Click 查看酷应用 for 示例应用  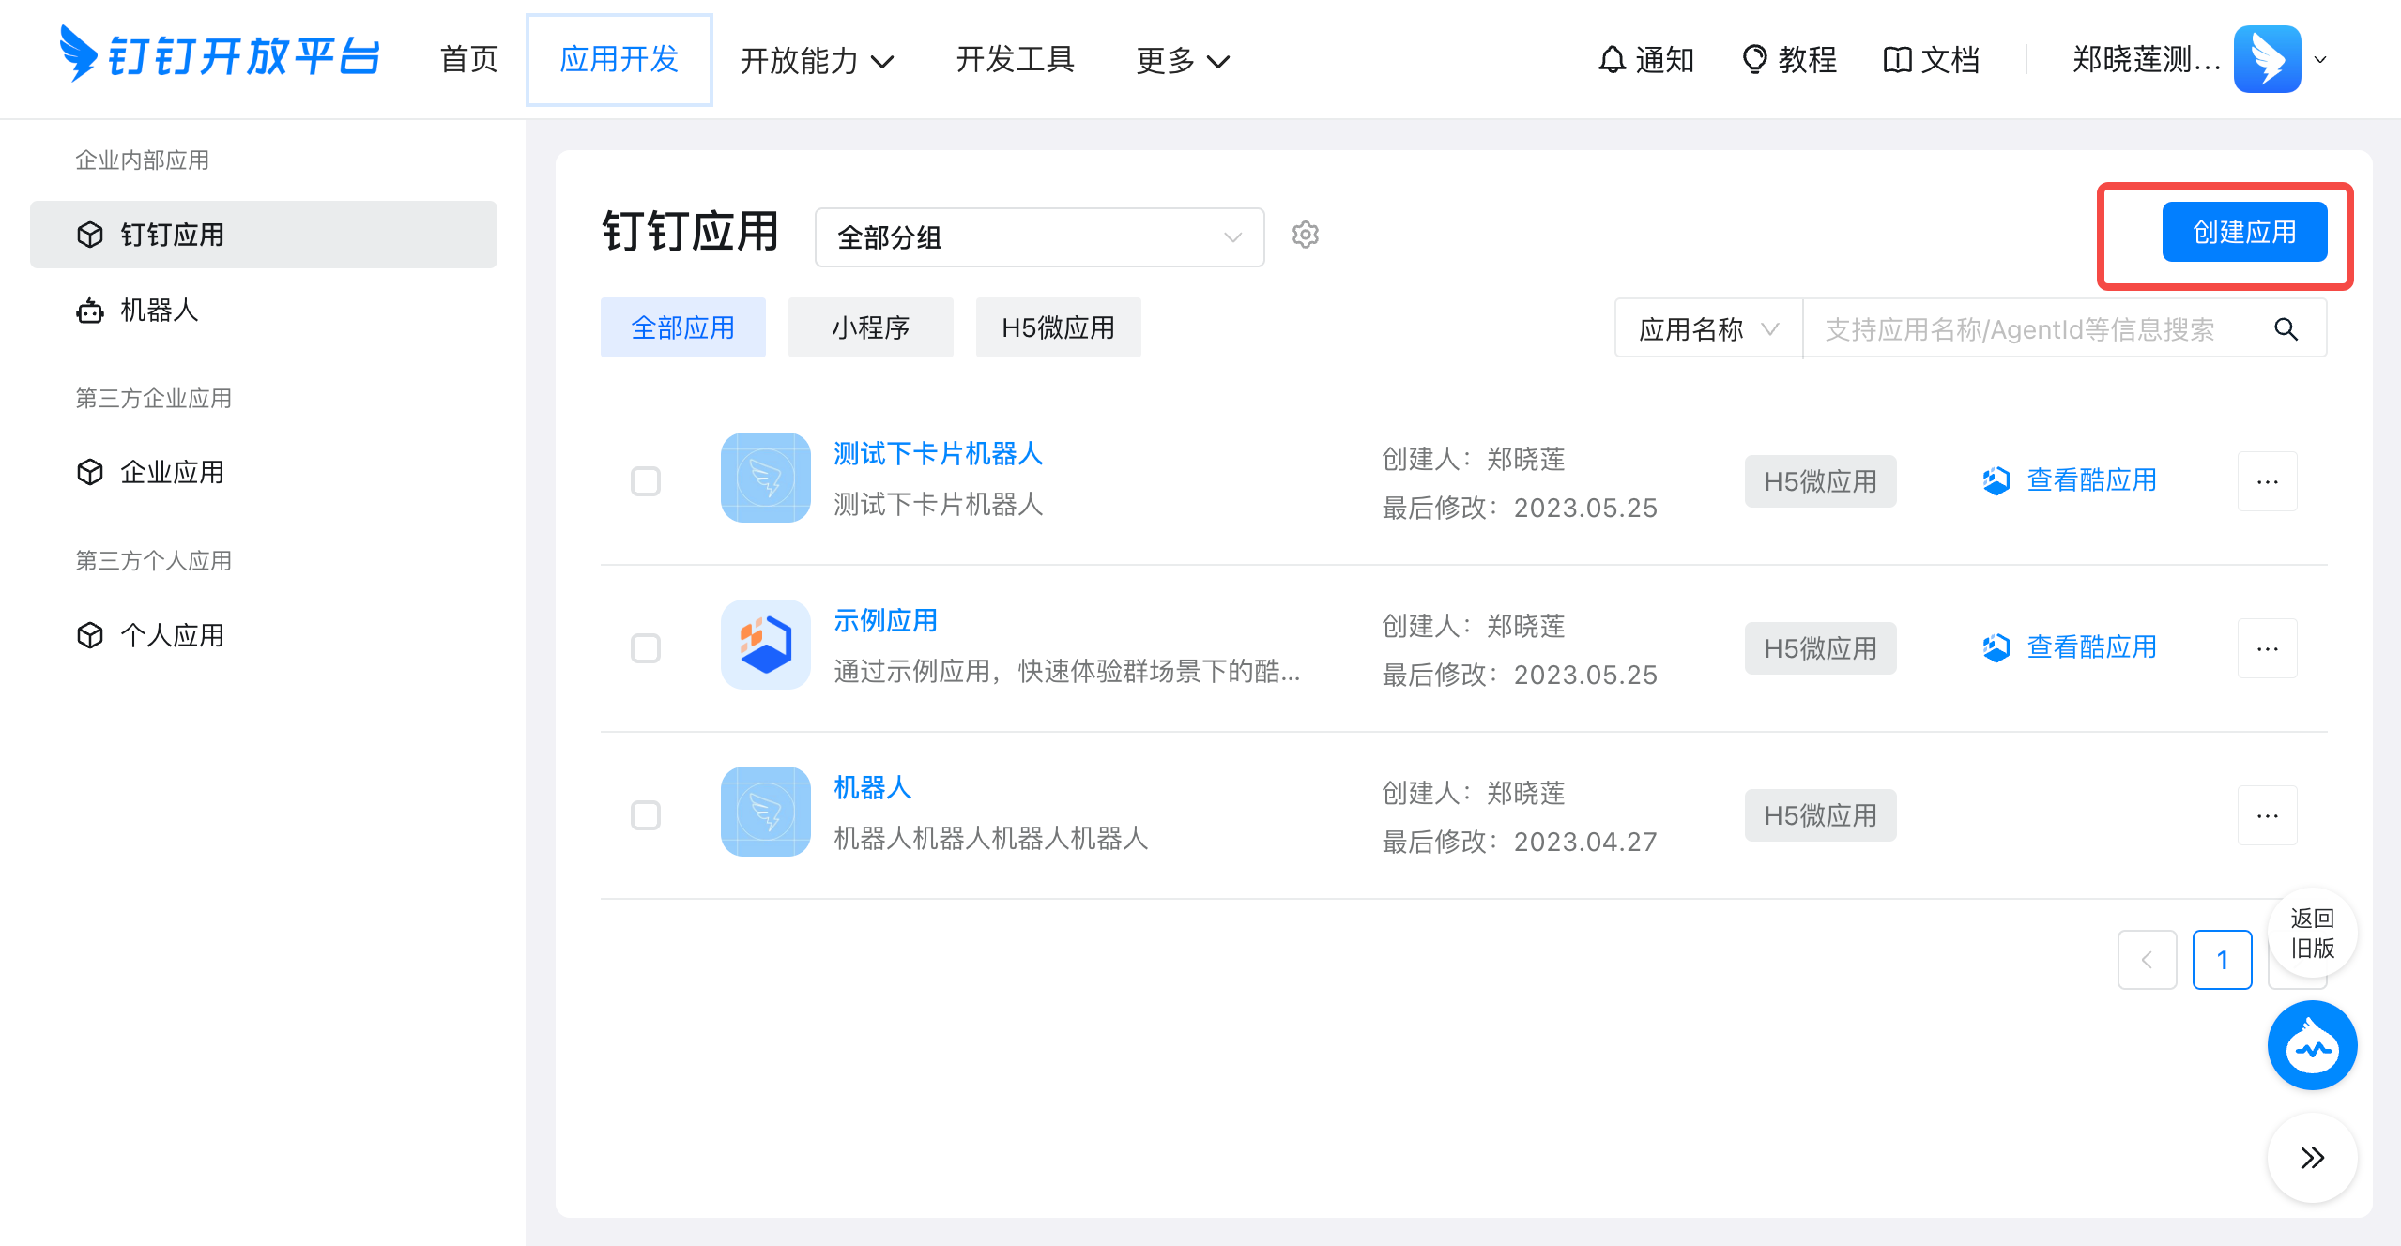(2092, 647)
